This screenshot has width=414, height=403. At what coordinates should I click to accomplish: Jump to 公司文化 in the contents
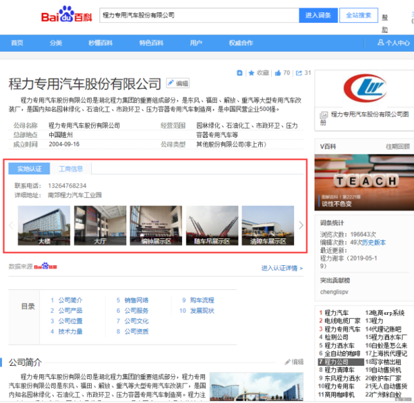[137, 321]
